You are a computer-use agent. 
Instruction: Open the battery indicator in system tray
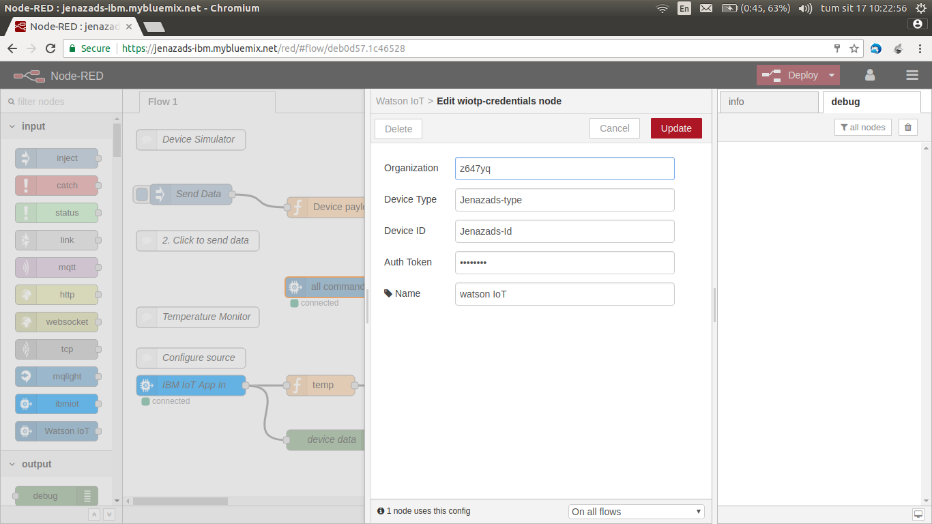coord(756,8)
